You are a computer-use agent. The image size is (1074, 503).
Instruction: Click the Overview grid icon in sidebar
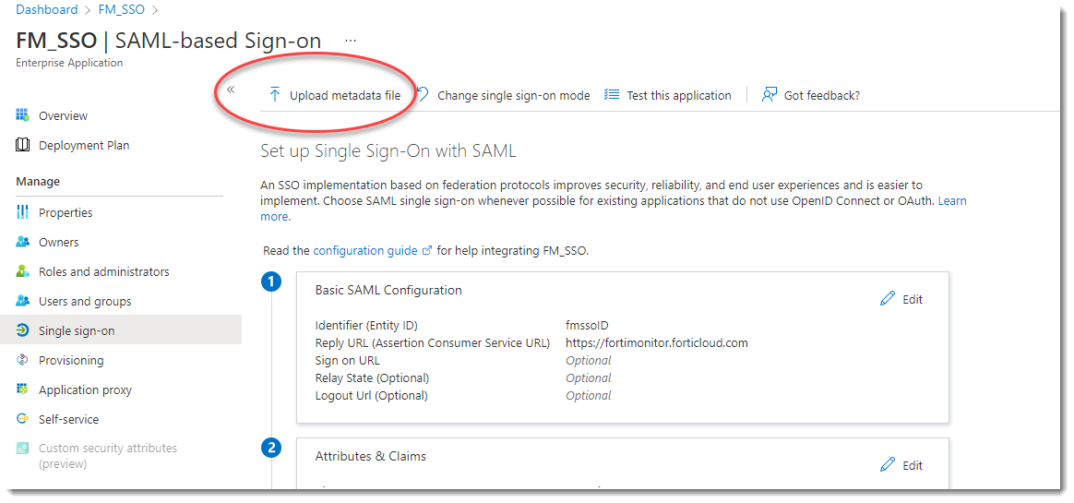(23, 115)
